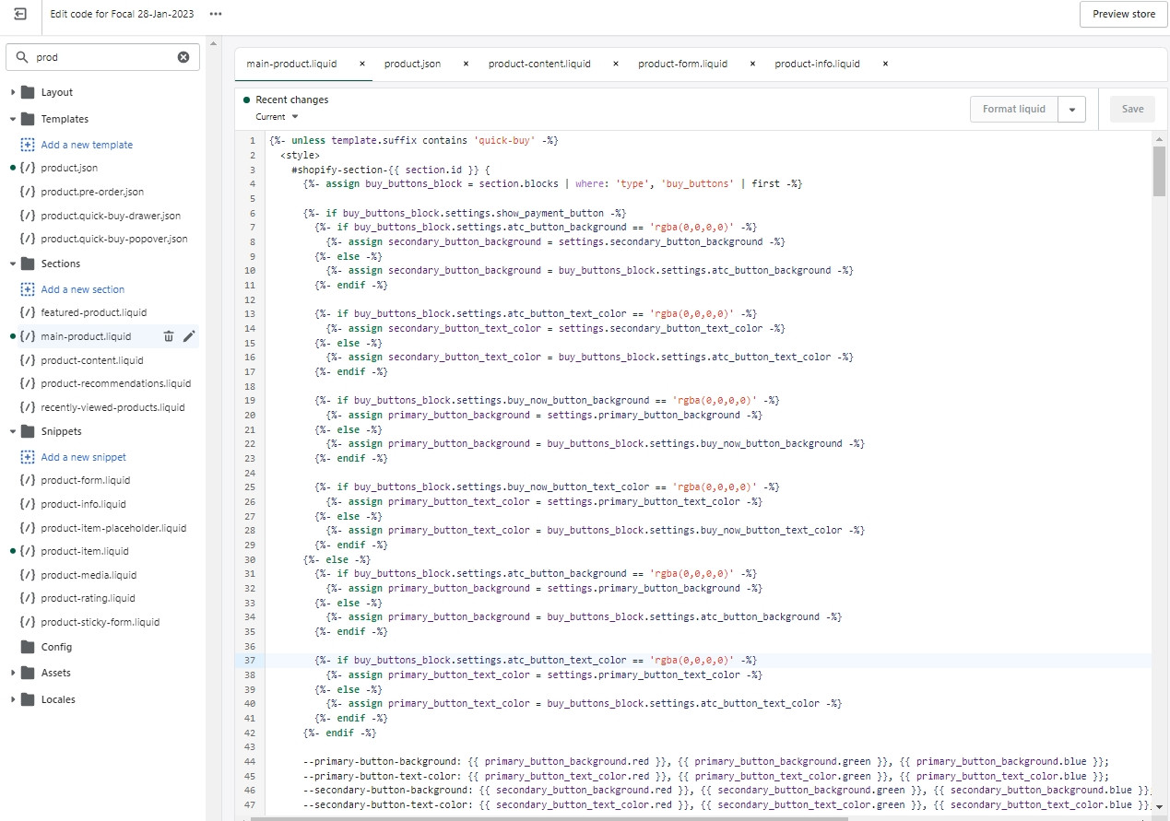1170x821 pixels.
Task: Expand the Layout folder arrow
Action: pos(13,92)
